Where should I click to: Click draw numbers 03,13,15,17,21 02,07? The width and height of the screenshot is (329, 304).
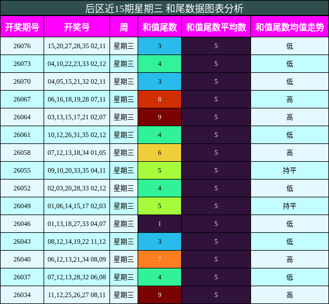pyautogui.click(x=77, y=117)
